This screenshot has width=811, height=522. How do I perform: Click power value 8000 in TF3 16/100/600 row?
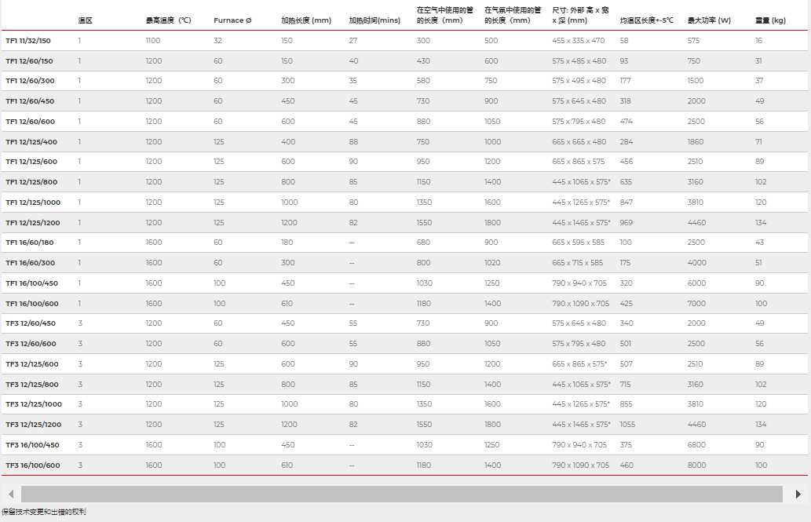tap(696, 465)
